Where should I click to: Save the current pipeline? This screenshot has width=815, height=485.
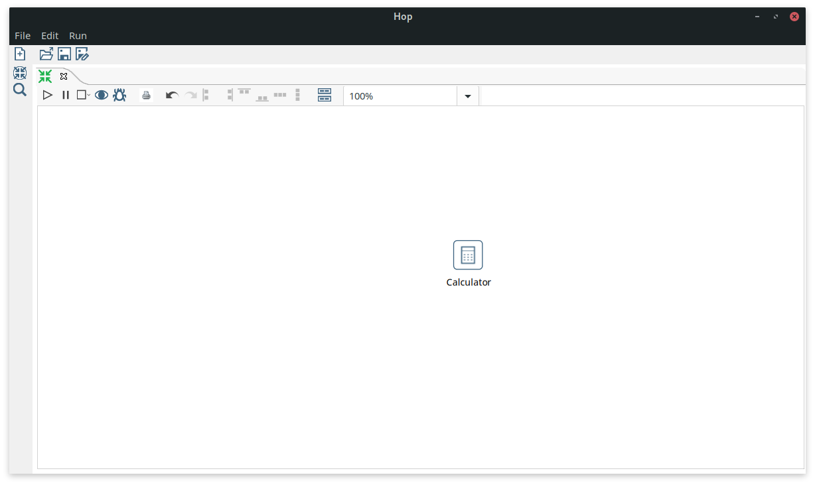64,54
